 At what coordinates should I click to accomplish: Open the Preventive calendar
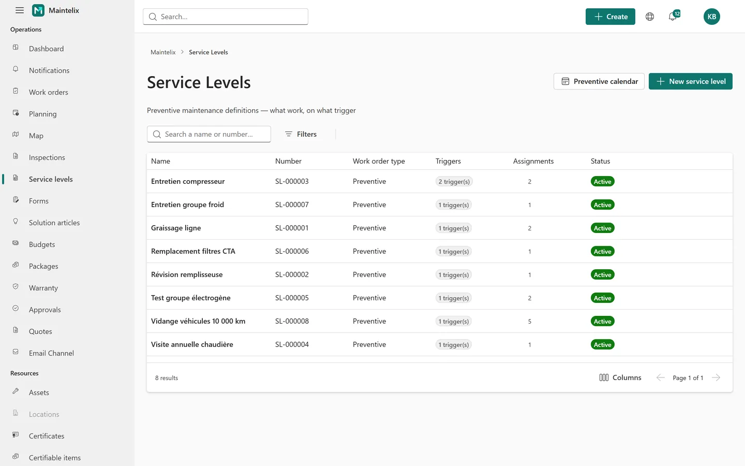click(x=599, y=81)
